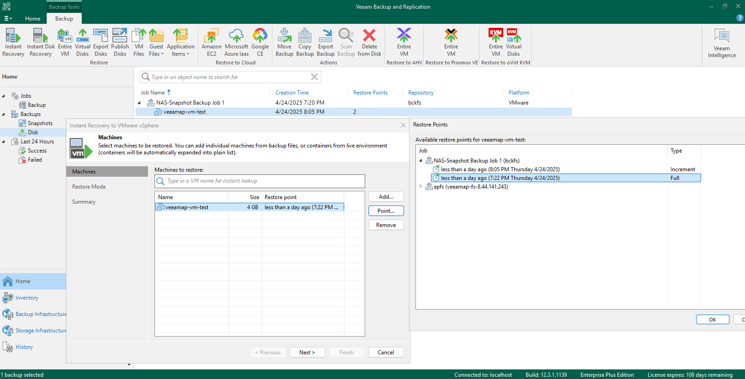
Task: Switch to the Backup ribbon tab
Action: [64, 19]
